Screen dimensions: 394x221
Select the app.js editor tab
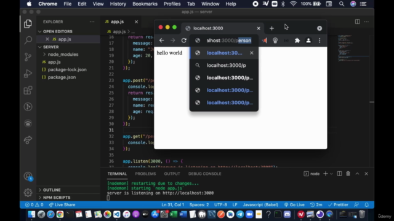point(118,22)
